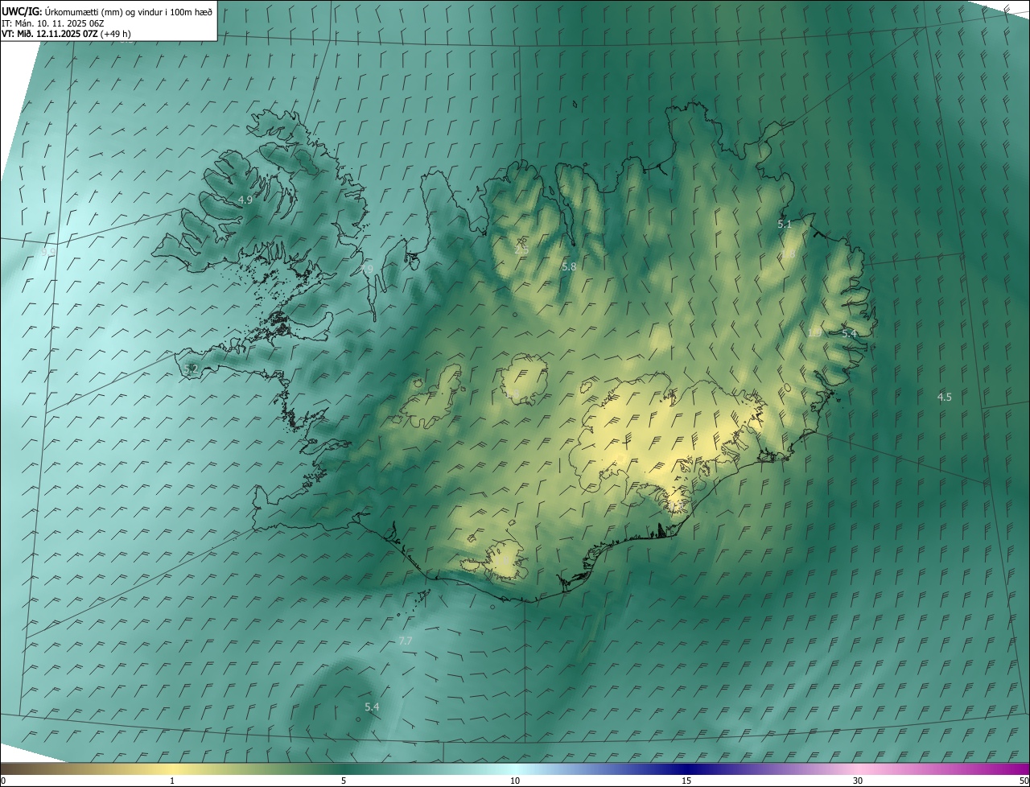1030x787 pixels.
Task: Click the title "Úrkomumætti (mm) og vindur í 100m hæð"
Action: [128, 11]
